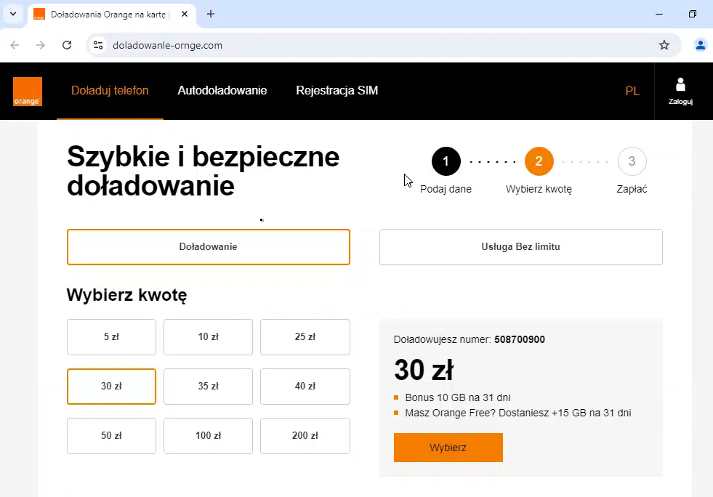Select the 30 zł amount
Image resolution: width=713 pixels, height=497 pixels.
click(111, 387)
